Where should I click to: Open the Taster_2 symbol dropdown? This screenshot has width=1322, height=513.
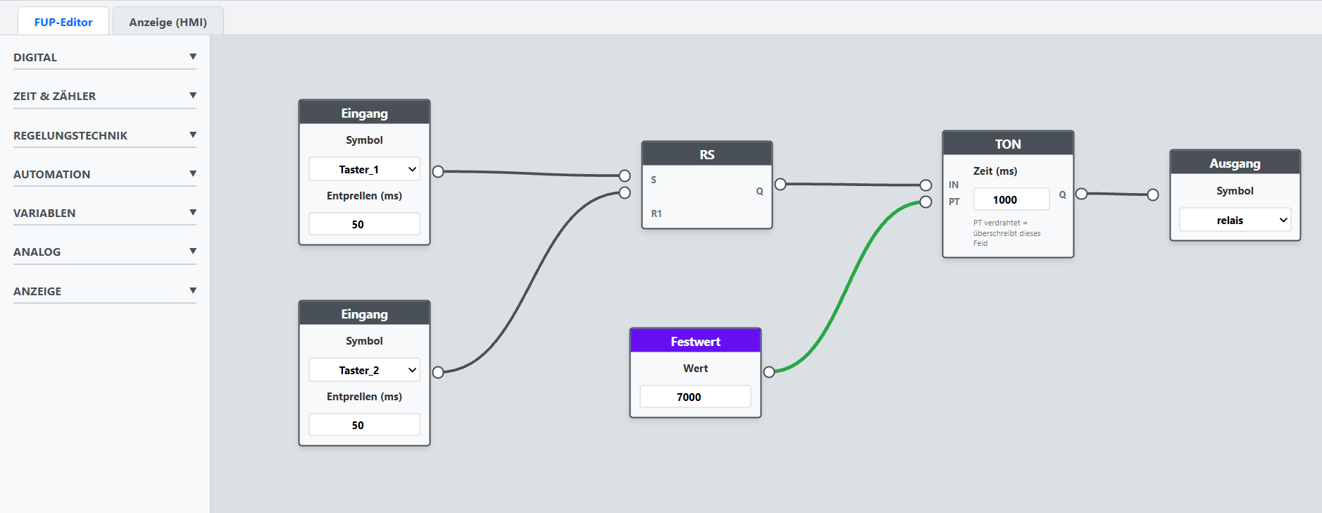pos(364,370)
